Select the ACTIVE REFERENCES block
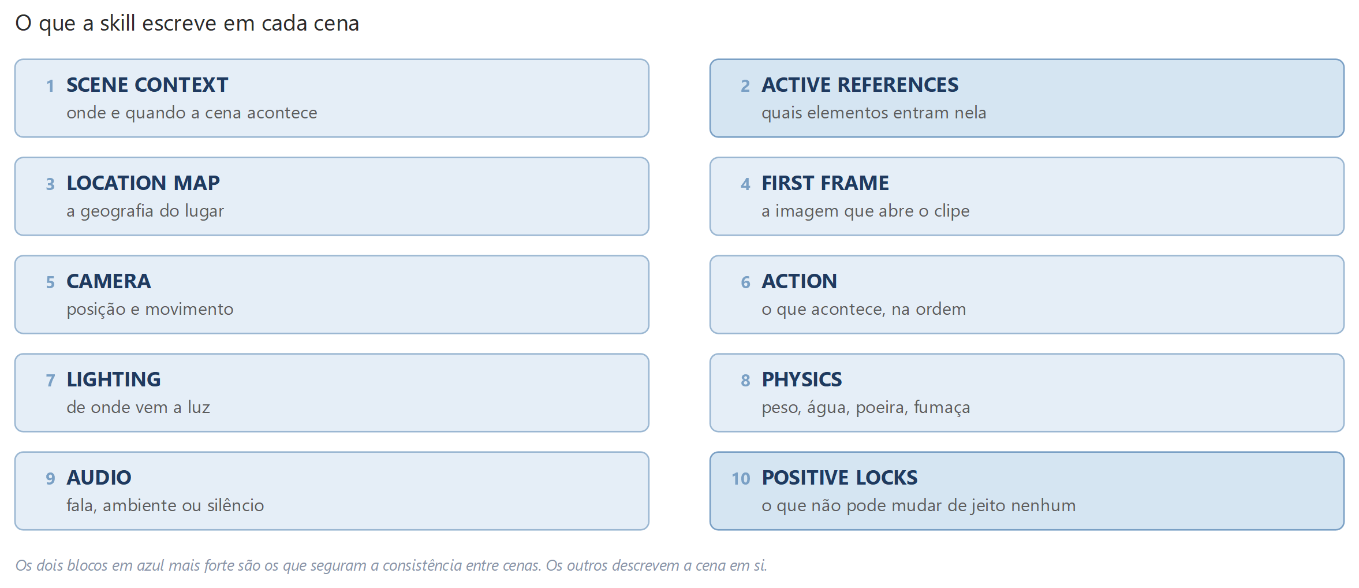The image size is (1359, 588). [1027, 98]
